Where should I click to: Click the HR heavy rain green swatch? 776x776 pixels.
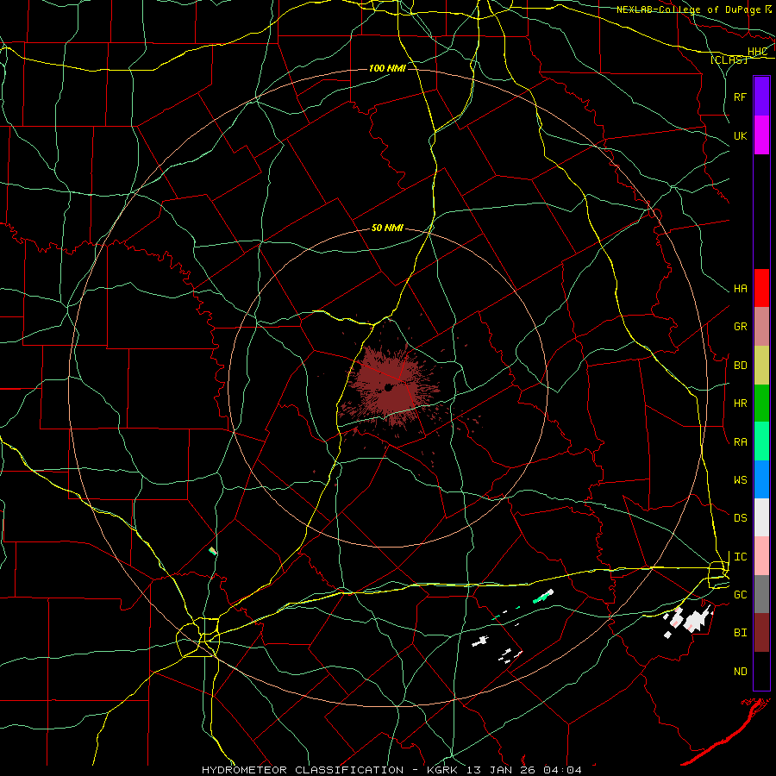pyautogui.click(x=761, y=404)
